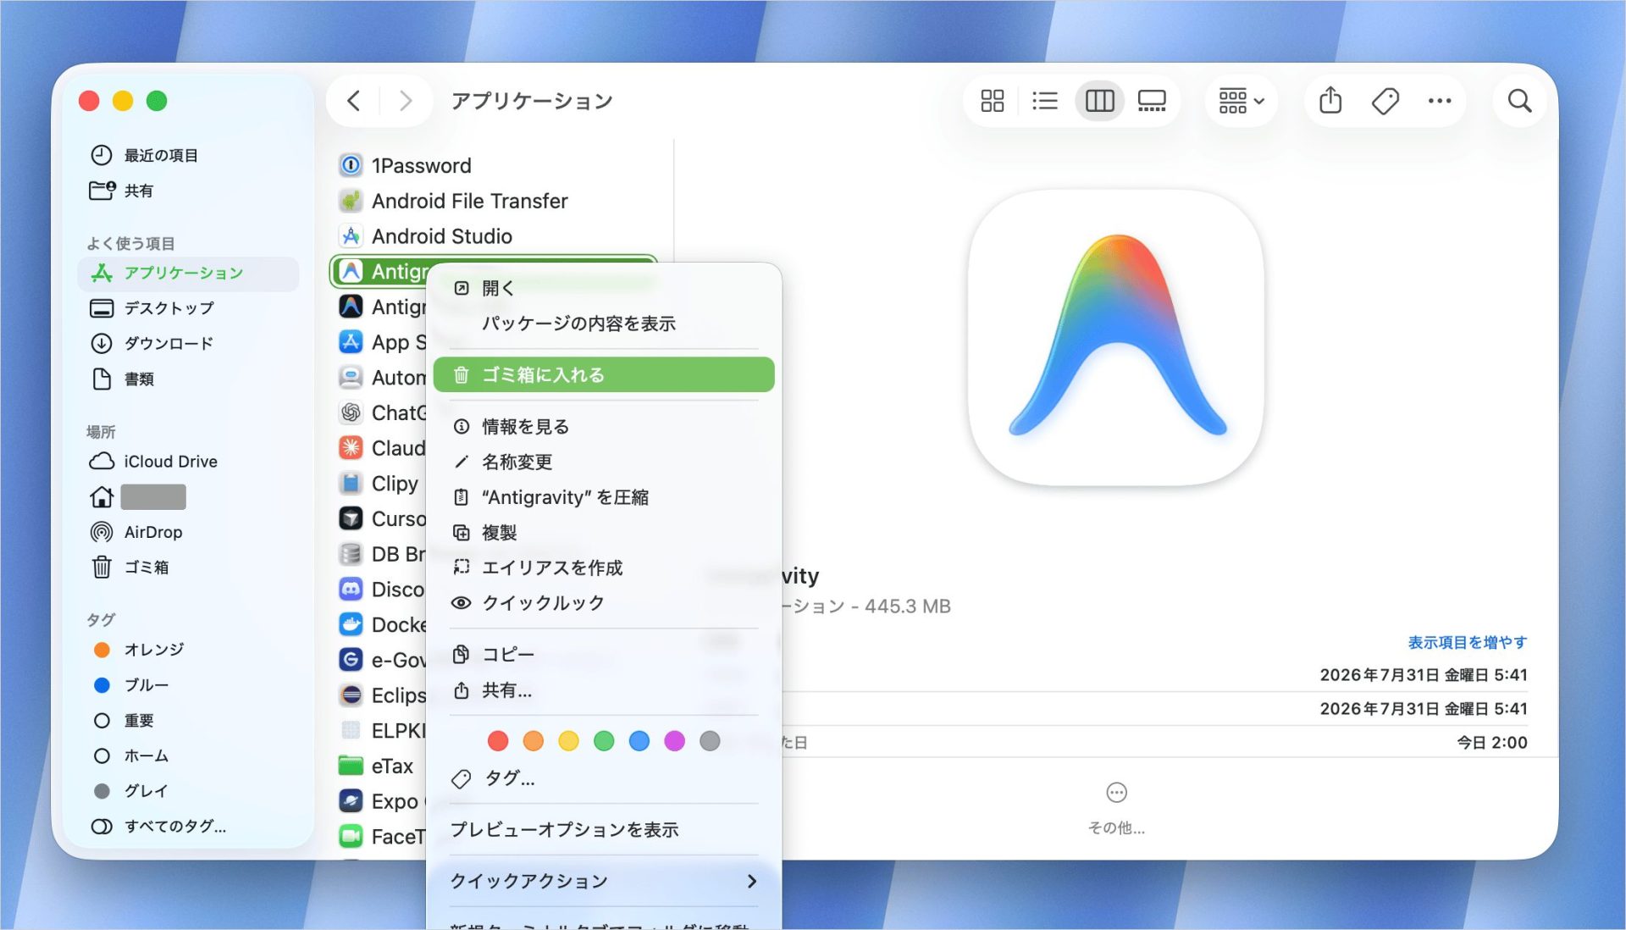Click the Automator icon in list
1626x930 pixels.
pos(351,378)
